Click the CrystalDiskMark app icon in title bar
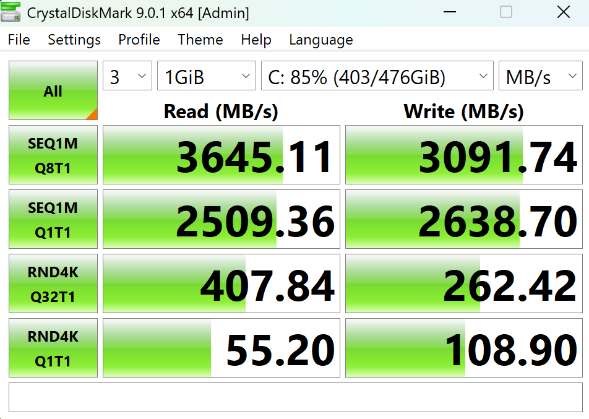 click(11, 11)
